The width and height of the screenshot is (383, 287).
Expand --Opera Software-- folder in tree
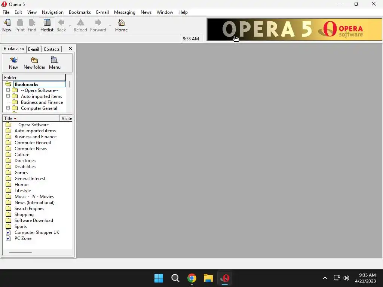(8, 90)
